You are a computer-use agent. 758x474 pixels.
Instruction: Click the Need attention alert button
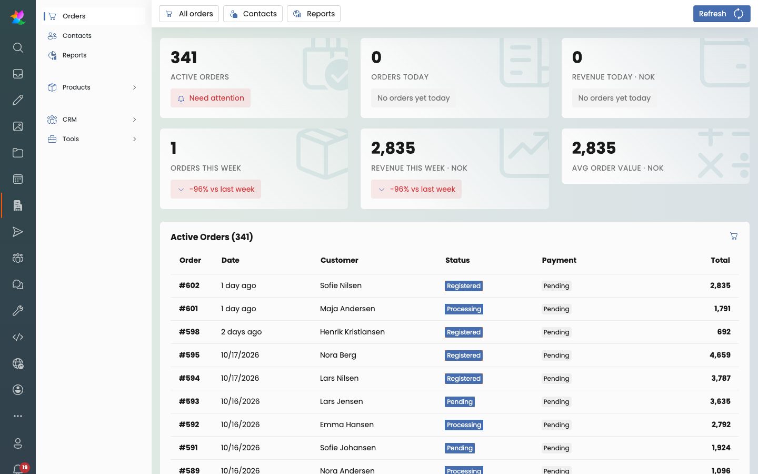coord(211,98)
